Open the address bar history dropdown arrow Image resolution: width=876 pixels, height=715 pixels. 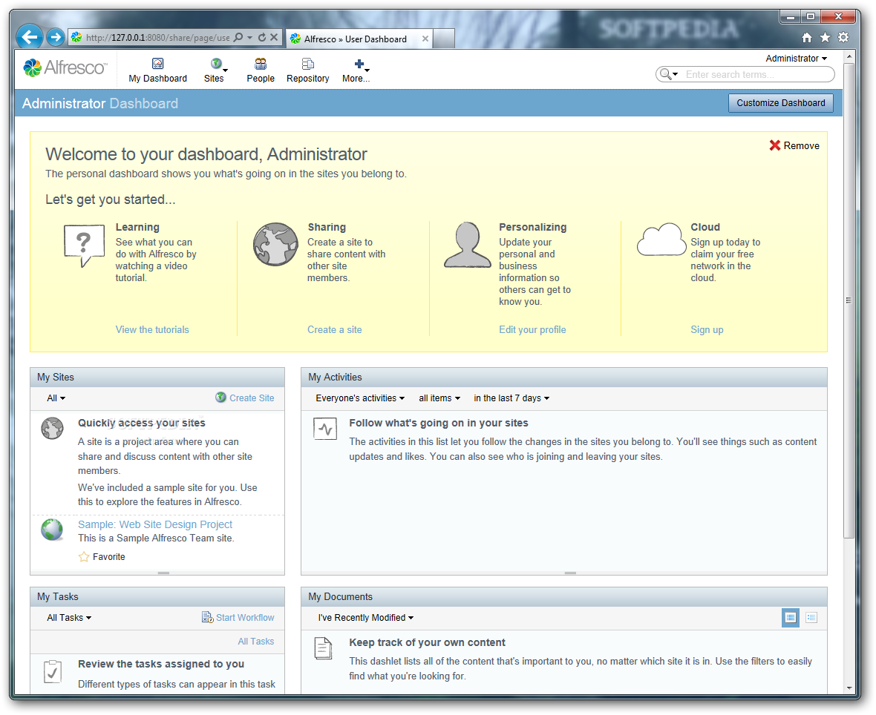pos(249,37)
